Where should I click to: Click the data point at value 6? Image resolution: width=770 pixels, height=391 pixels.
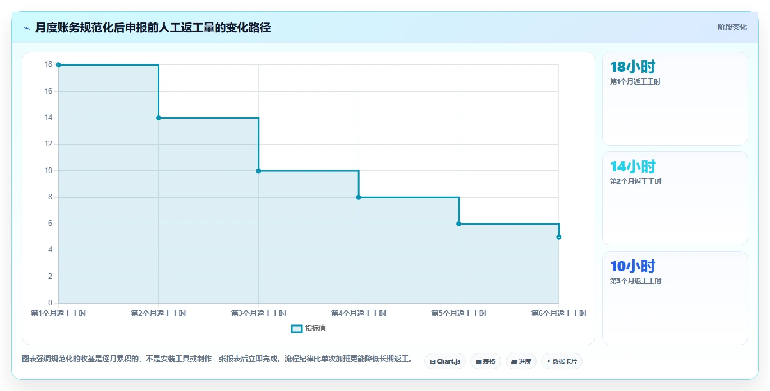(x=459, y=224)
